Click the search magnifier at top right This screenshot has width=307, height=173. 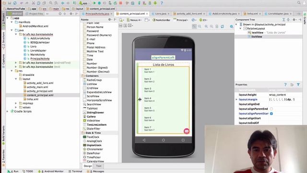point(299,3)
